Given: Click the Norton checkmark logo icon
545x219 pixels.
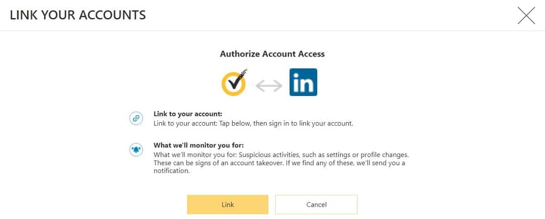Looking at the screenshot, I should [234, 82].
